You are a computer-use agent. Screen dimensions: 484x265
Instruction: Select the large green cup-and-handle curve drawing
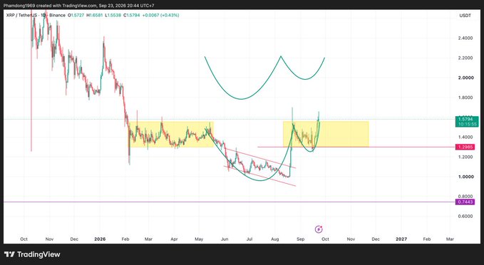tap(264, 78)
